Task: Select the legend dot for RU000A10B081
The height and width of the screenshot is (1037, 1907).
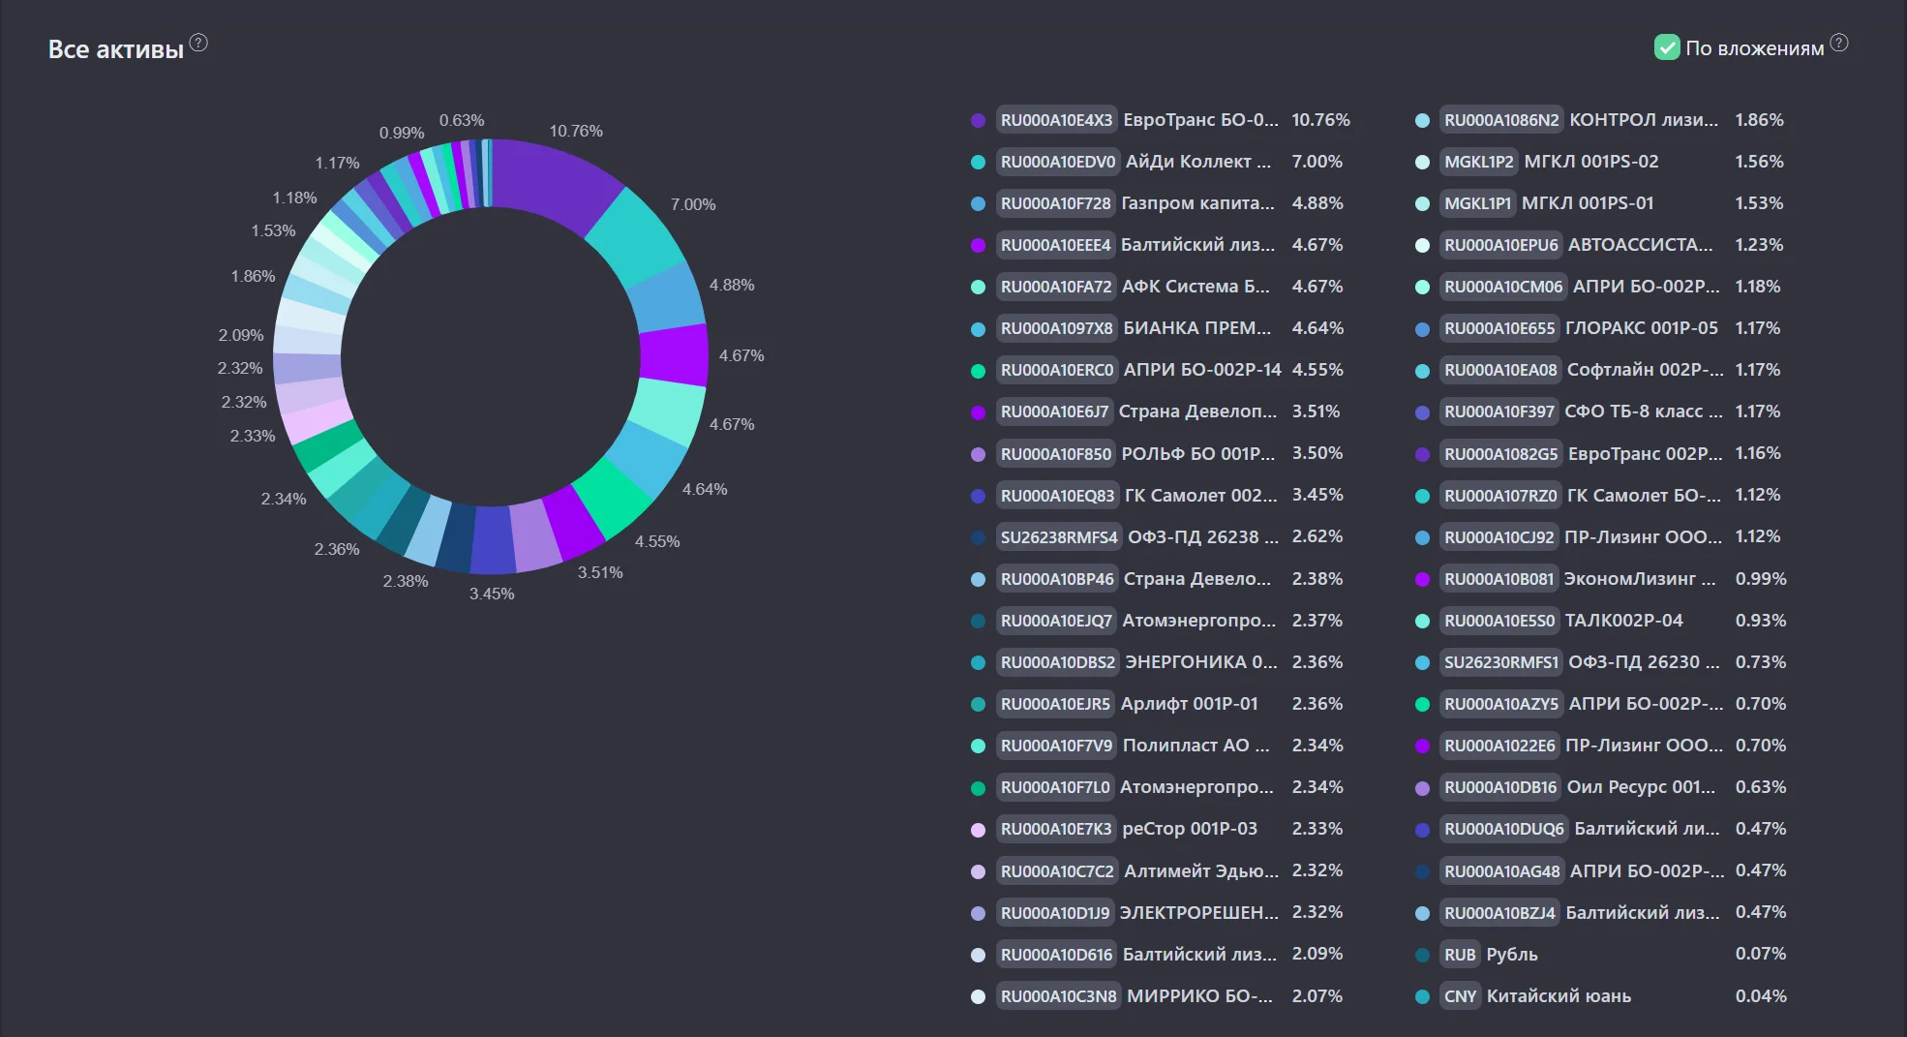Action: click(x=1422, y=580)
